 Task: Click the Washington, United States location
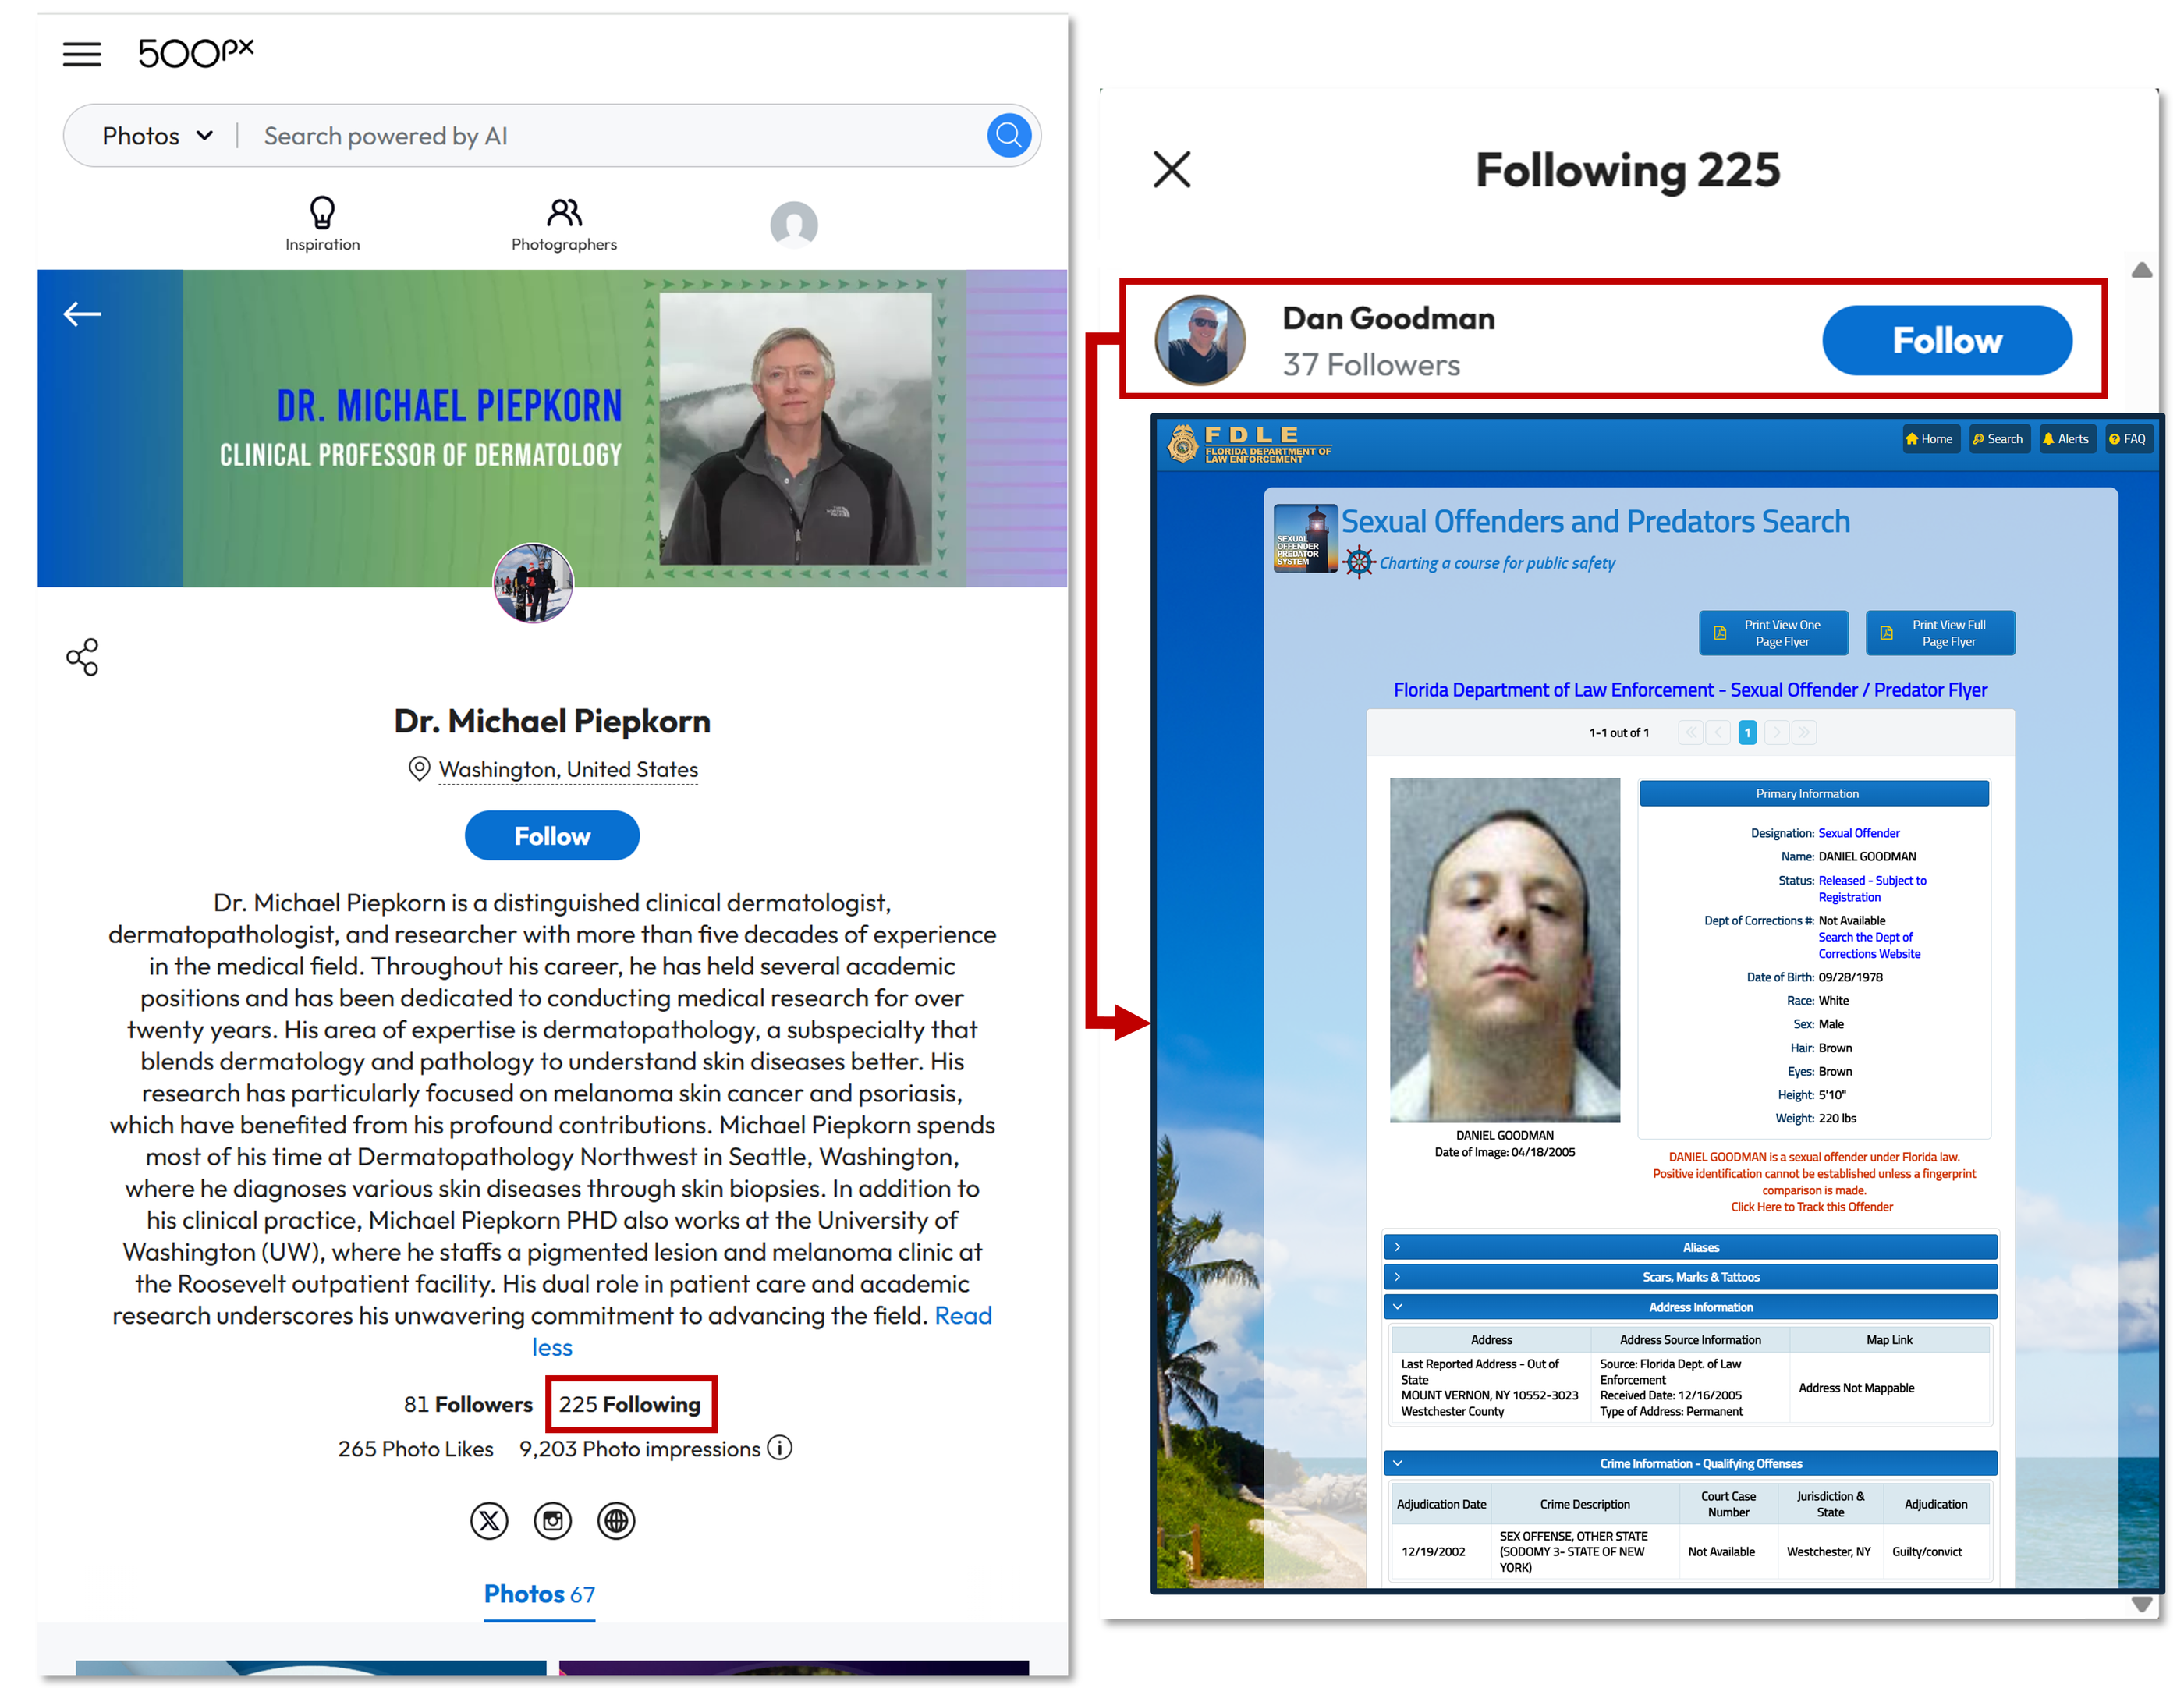568,769
